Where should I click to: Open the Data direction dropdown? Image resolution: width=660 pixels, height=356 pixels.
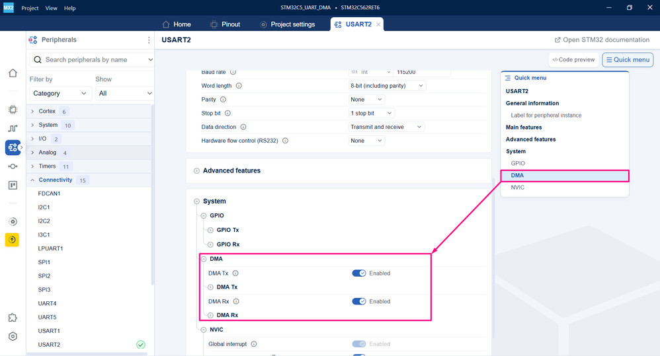click(x=386, y=127)
